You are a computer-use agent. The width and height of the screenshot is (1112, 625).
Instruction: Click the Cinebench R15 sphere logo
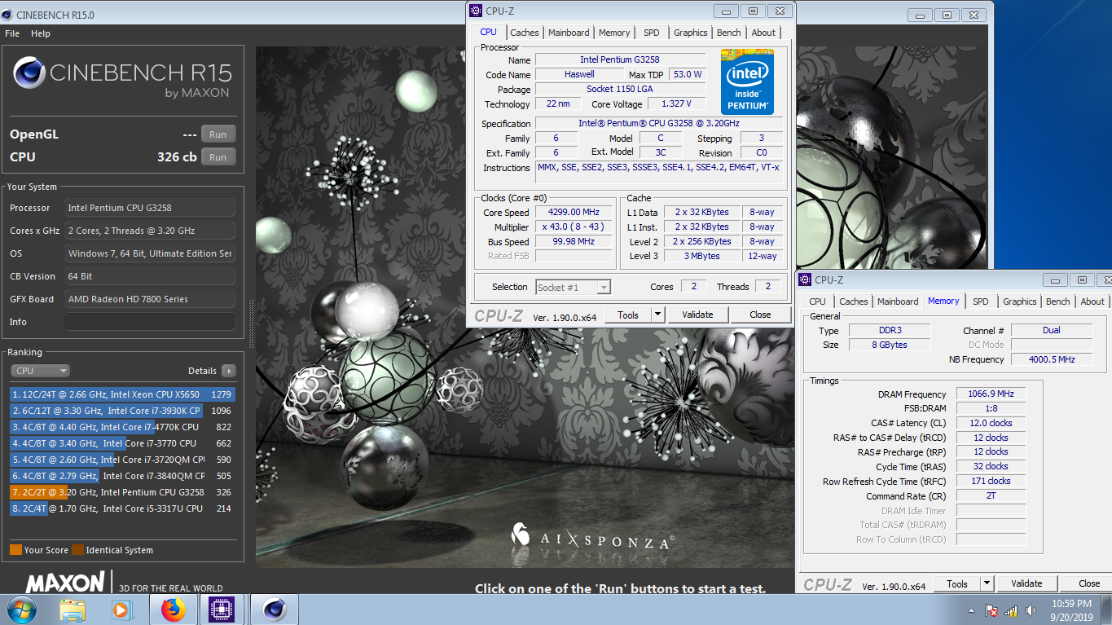point(29,73)
